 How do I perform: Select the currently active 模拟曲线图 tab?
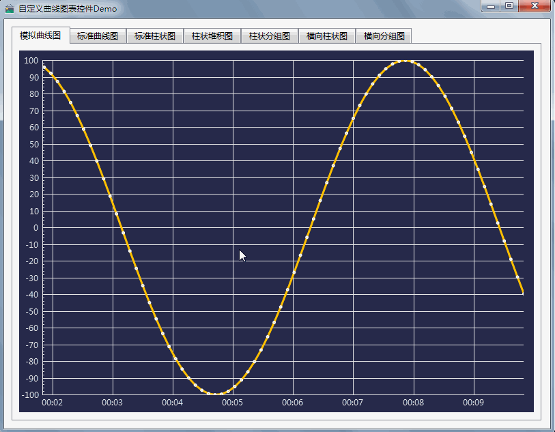point(41,33)
